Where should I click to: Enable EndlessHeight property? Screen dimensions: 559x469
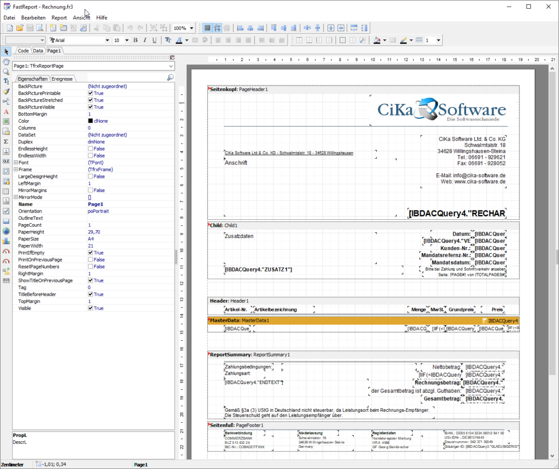(x=90, y=148)
